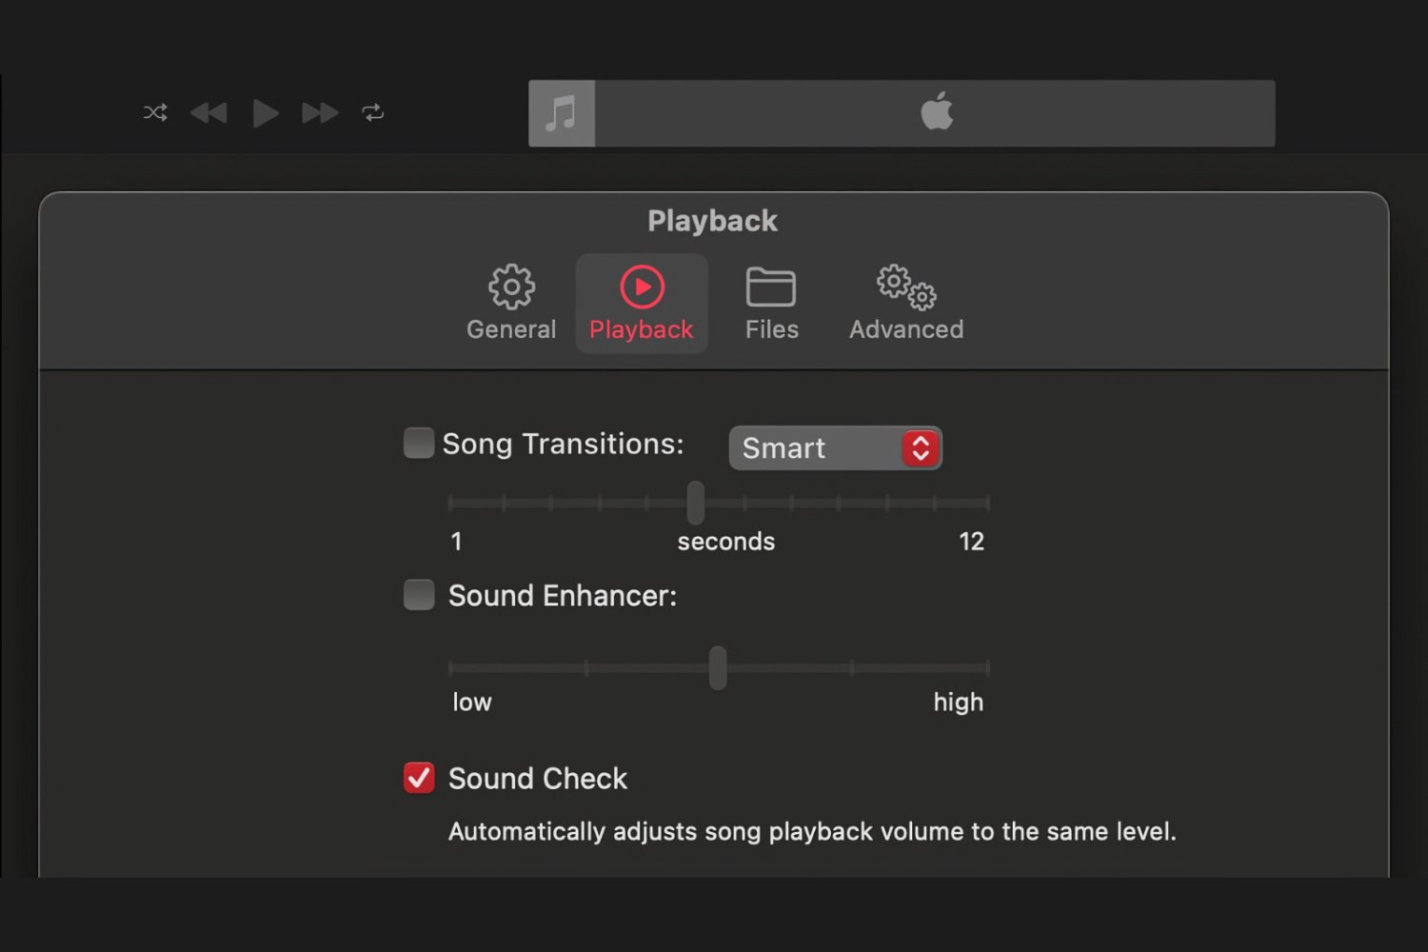
Task: Click the "high" enhancer slider label
Action: click(958, 702)
